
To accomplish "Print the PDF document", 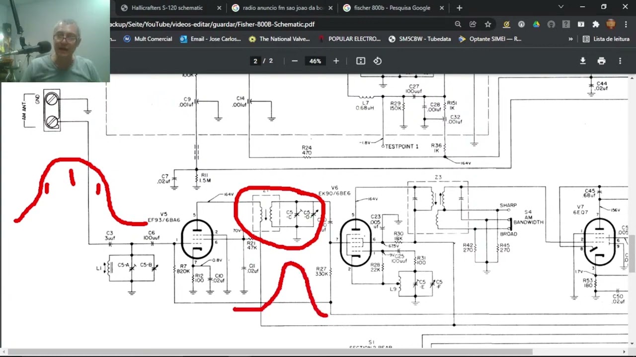I will 602,61.
